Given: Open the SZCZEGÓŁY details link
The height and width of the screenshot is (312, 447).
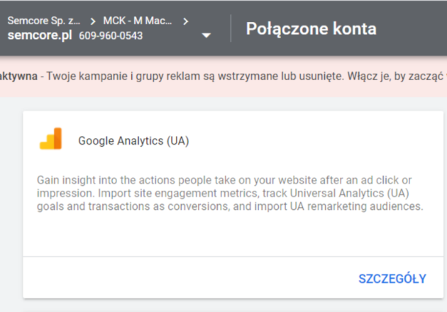Looking at the screenshot, I should coord(392,279).
